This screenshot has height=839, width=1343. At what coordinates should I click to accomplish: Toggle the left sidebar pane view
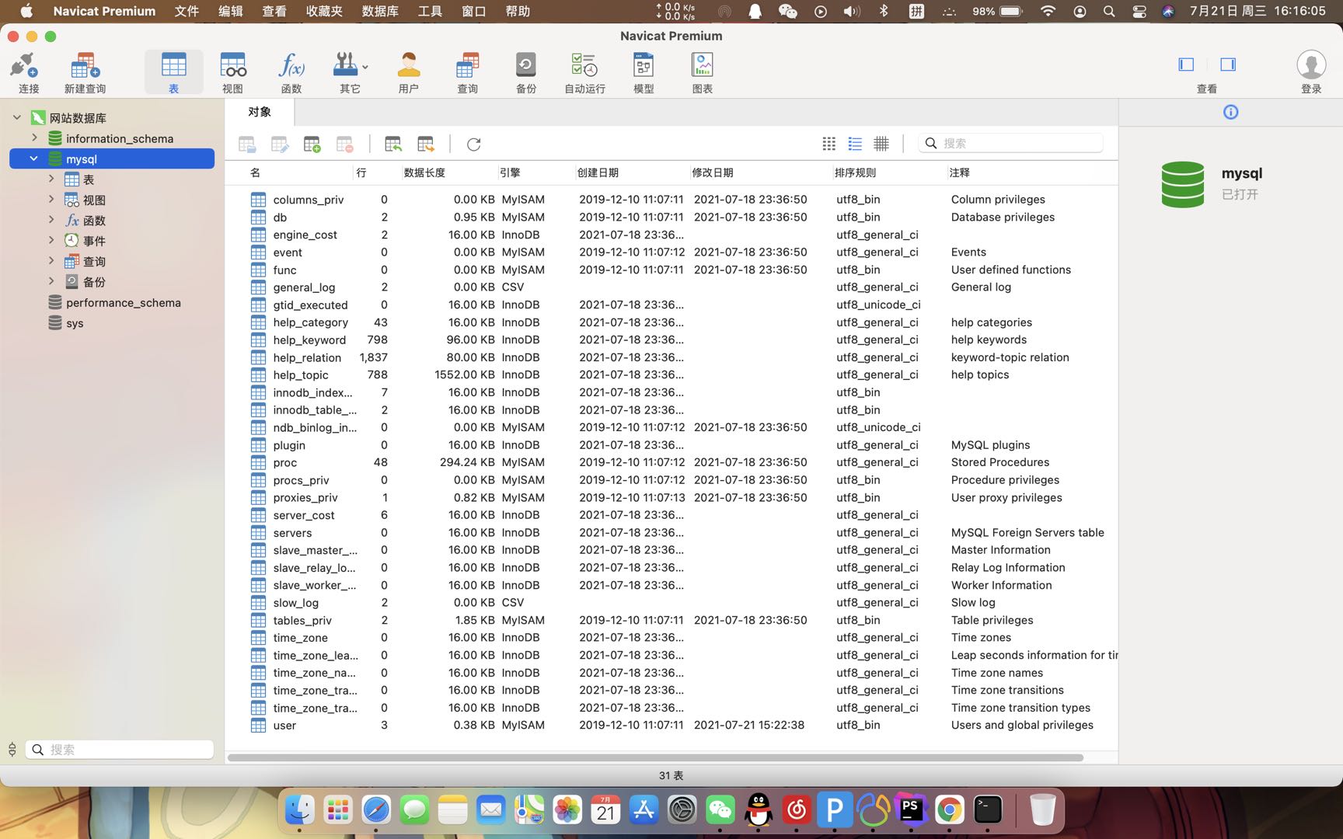1186,64
